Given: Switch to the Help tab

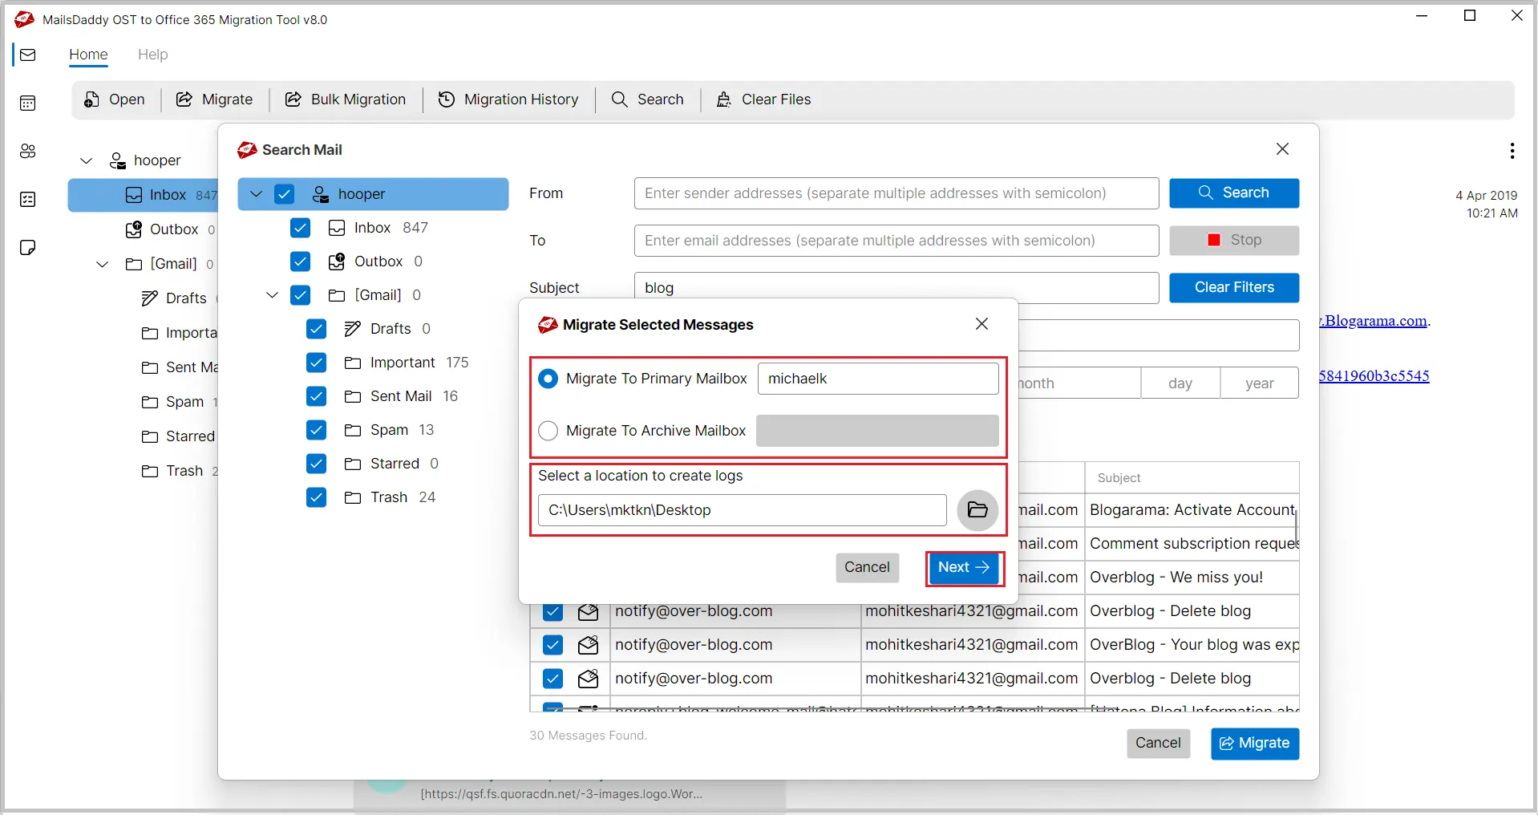Looking at the screenshot, I should click(152, 55).
